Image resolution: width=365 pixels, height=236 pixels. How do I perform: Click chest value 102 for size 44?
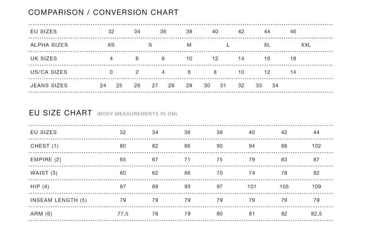(x=316, y=146)
